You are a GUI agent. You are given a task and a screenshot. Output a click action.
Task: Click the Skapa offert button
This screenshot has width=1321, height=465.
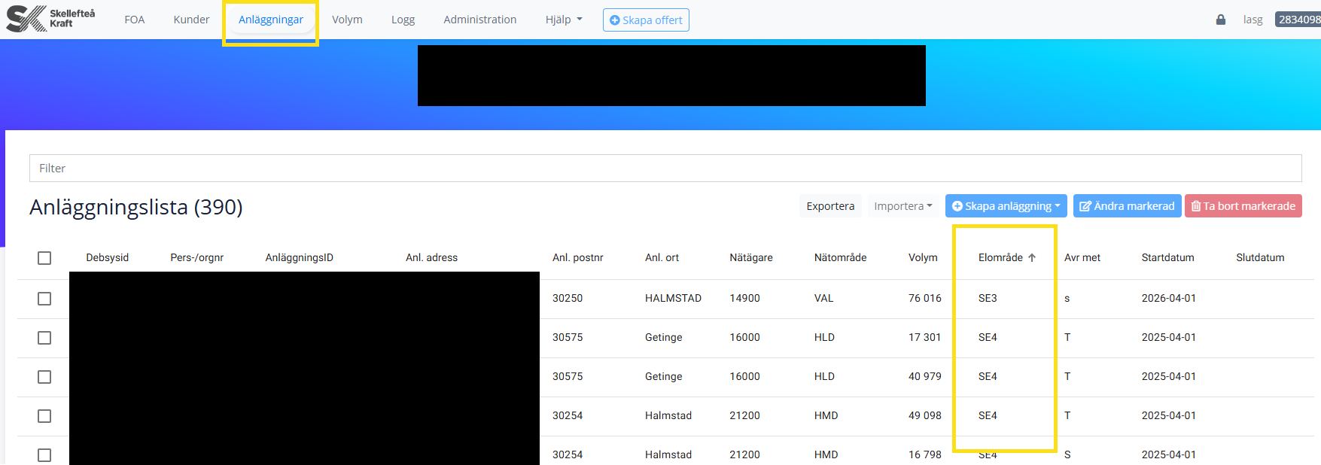(646, 20)
